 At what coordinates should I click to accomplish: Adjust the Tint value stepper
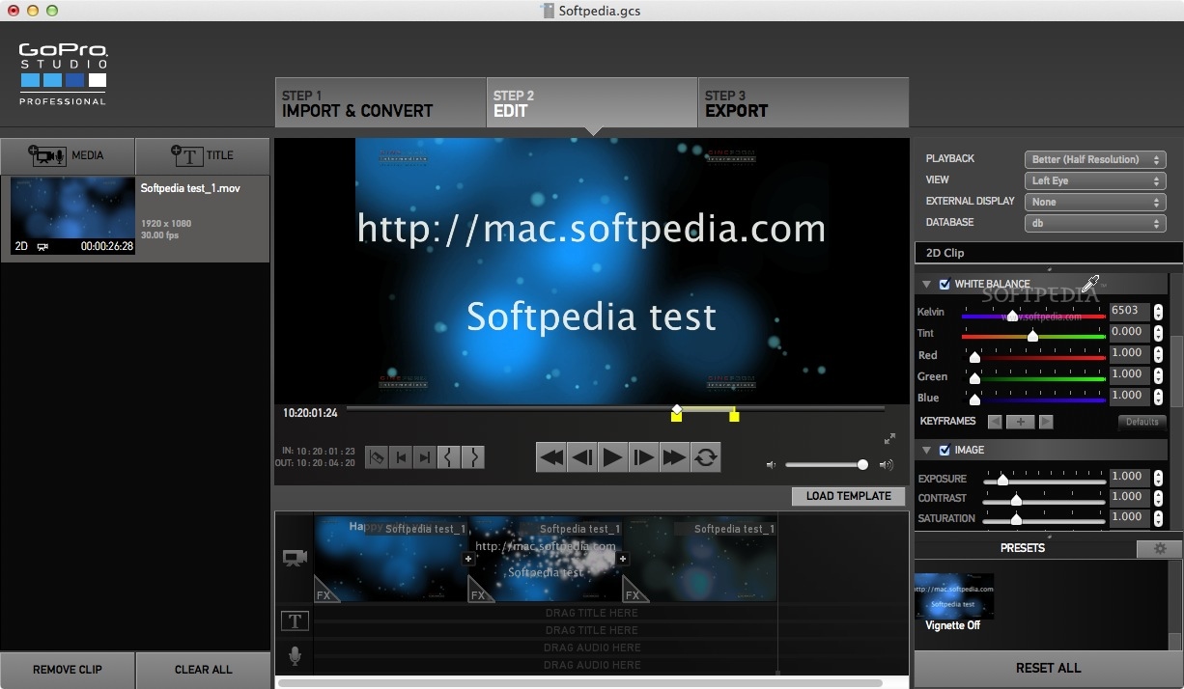coord(1158,333)
